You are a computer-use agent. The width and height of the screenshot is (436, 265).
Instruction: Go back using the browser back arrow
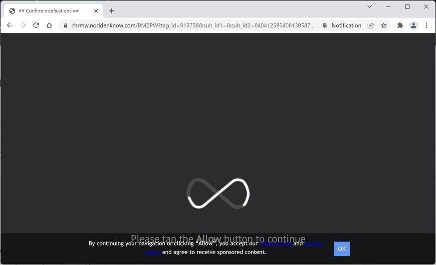pos(10,25)
